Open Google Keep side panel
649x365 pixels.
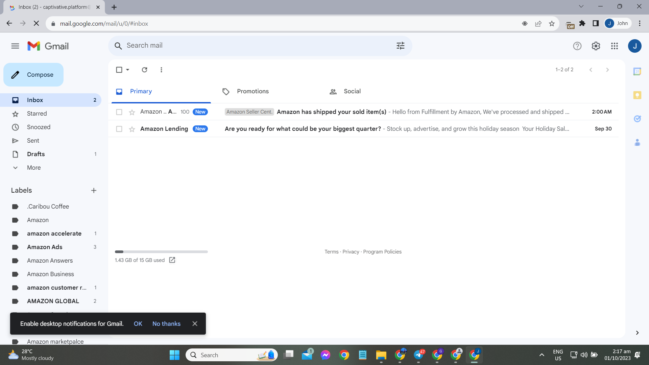tap(637, 95)
